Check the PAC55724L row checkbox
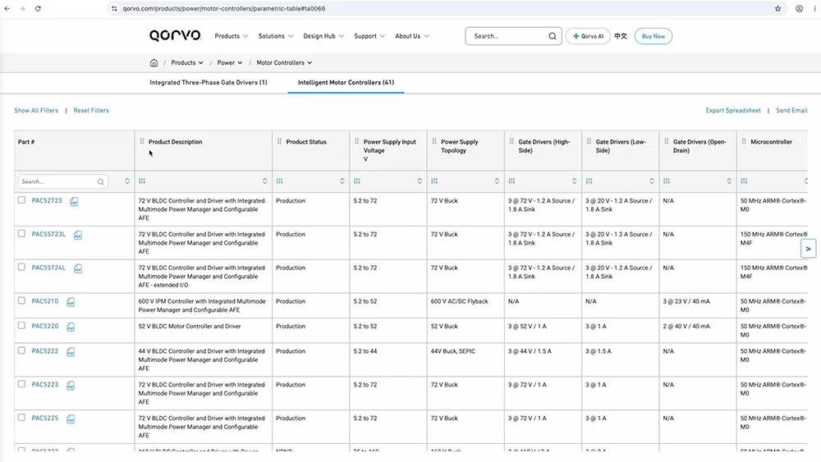The height and width of the screenshot is (462, 821). tap(21, 267)
